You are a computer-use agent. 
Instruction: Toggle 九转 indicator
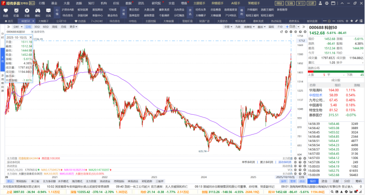click(238, 27)
